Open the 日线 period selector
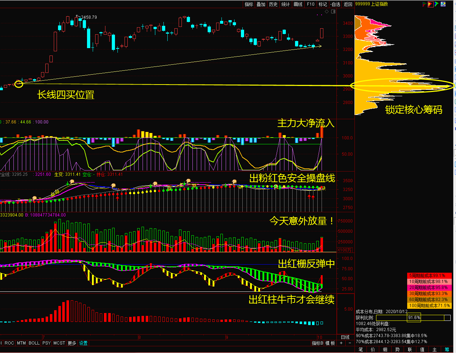The height and width of the screenshot is (353, 456). [345, 337]
